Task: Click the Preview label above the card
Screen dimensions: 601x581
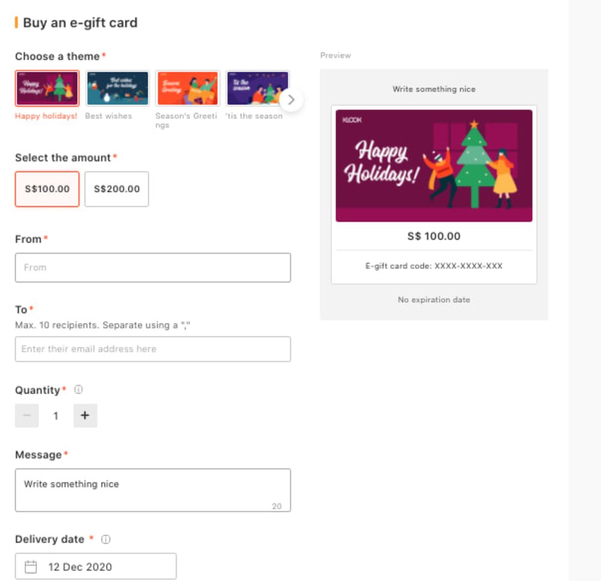Action: point(335,55)
